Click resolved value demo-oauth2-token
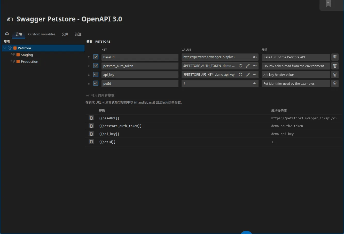 (x=287, y=126)
